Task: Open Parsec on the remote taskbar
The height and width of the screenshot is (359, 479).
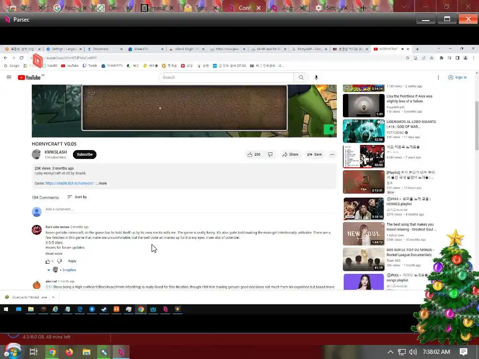Action: (x=165, y=309)
